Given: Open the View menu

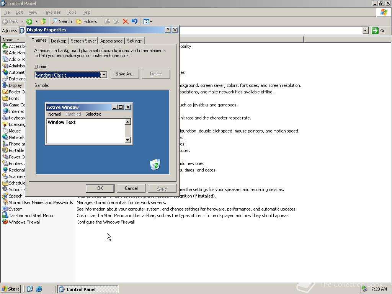Looking at the screenshot, I should coord(33,12).
